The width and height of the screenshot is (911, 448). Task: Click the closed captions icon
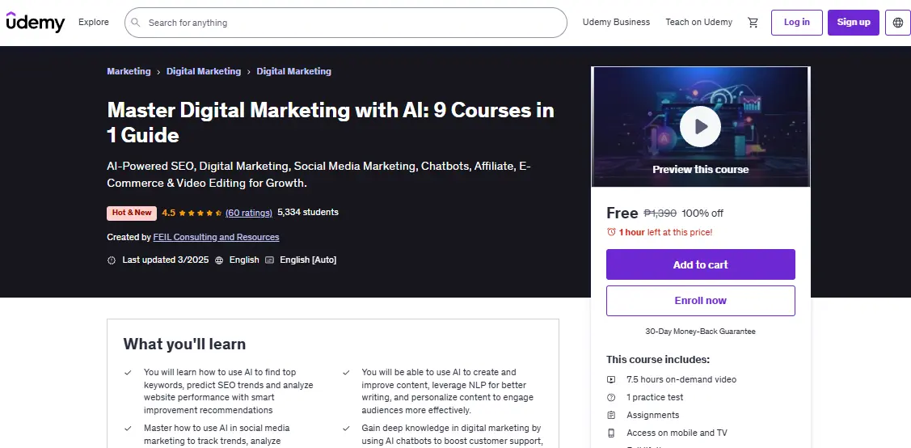[x=270, y=260]
